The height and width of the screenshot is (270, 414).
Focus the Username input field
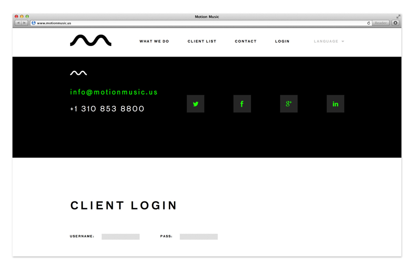coord(121,236)
